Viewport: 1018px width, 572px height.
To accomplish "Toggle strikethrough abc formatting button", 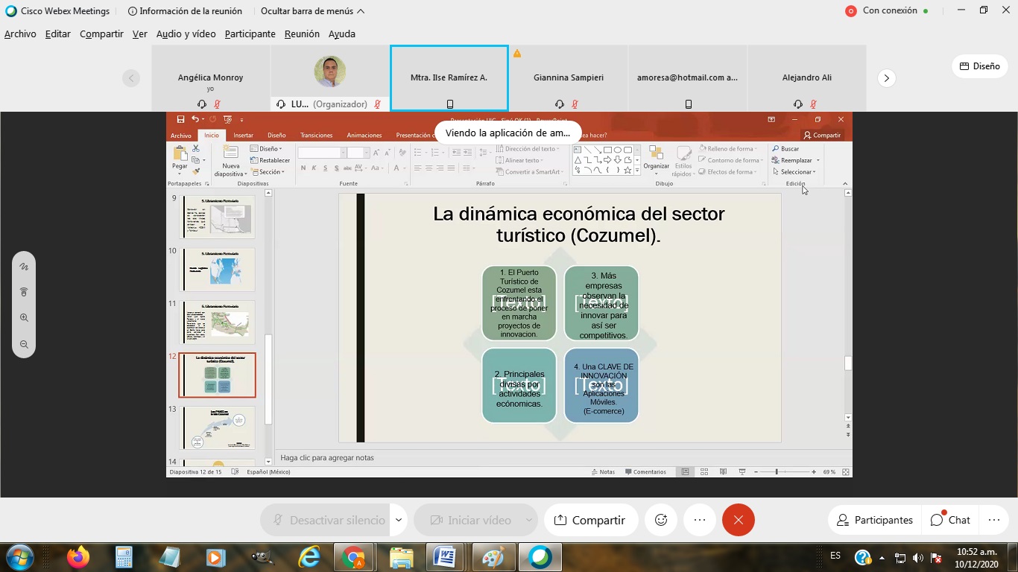I will [x=347, y=168].
